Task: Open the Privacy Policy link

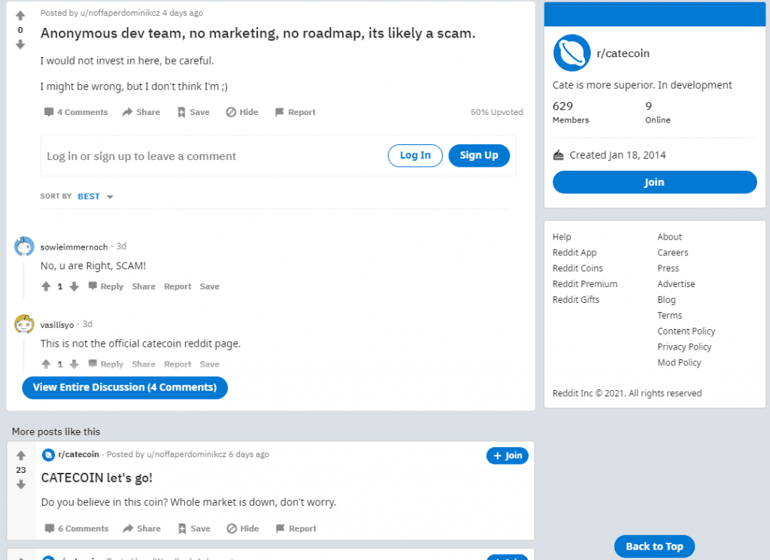Action: click(684, 347)
